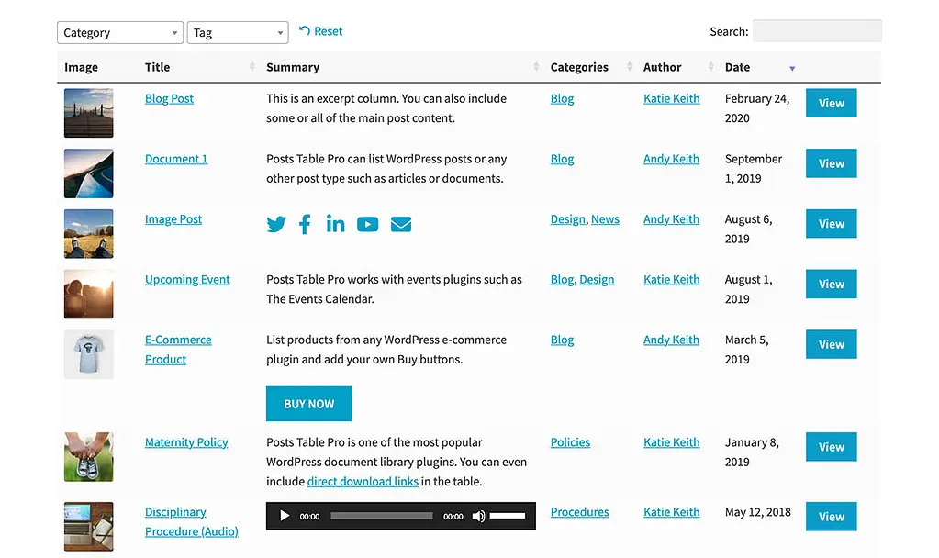
Task: Open the LinkedIn icon in Image Post row
Action: point(335,223)
